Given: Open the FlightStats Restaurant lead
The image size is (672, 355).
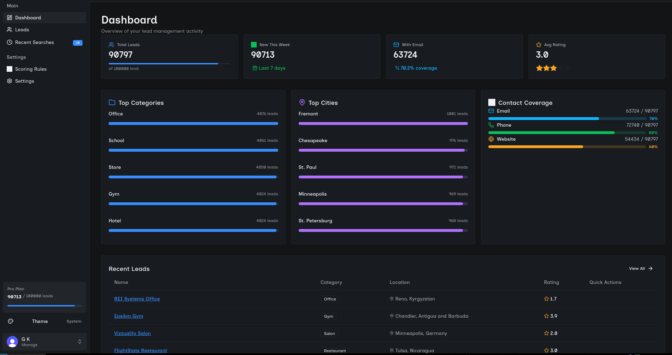Looking at the screenshot, I should point(141,350).
